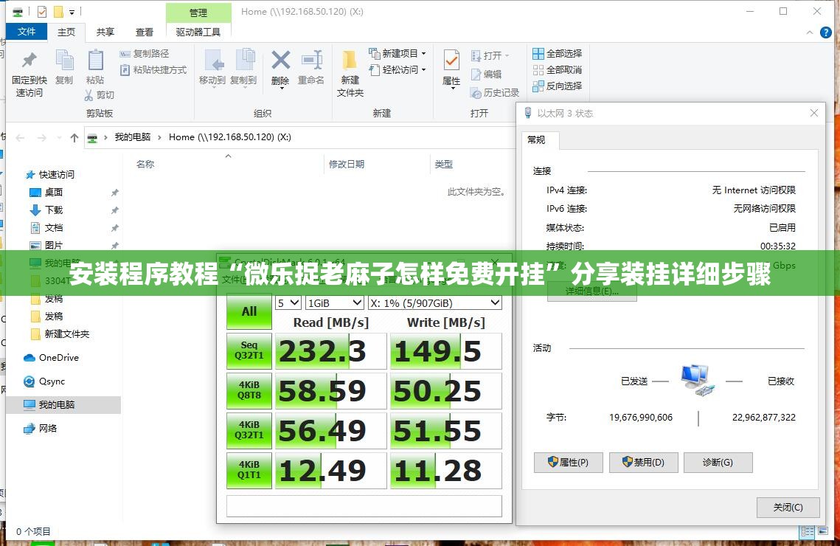Click Disable button in Ethernet status
Screen dimensions: 840x546
click(x=643, y=463)
